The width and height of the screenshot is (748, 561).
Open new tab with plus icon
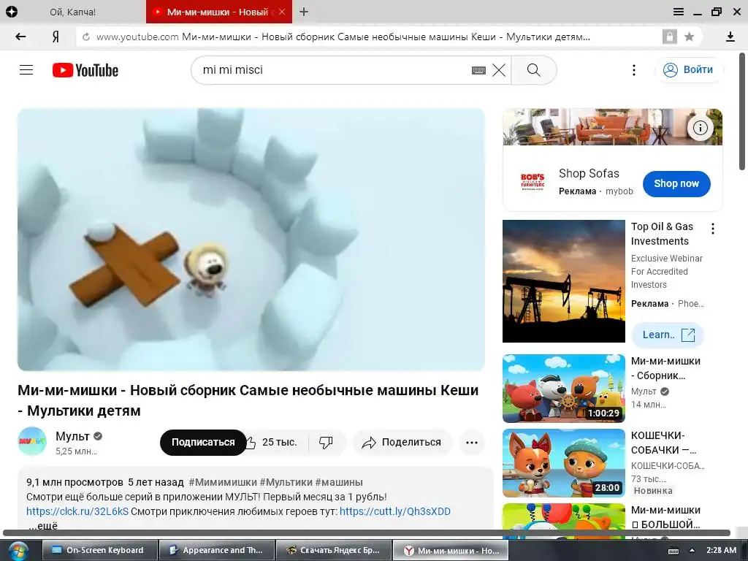click(304, 12)
